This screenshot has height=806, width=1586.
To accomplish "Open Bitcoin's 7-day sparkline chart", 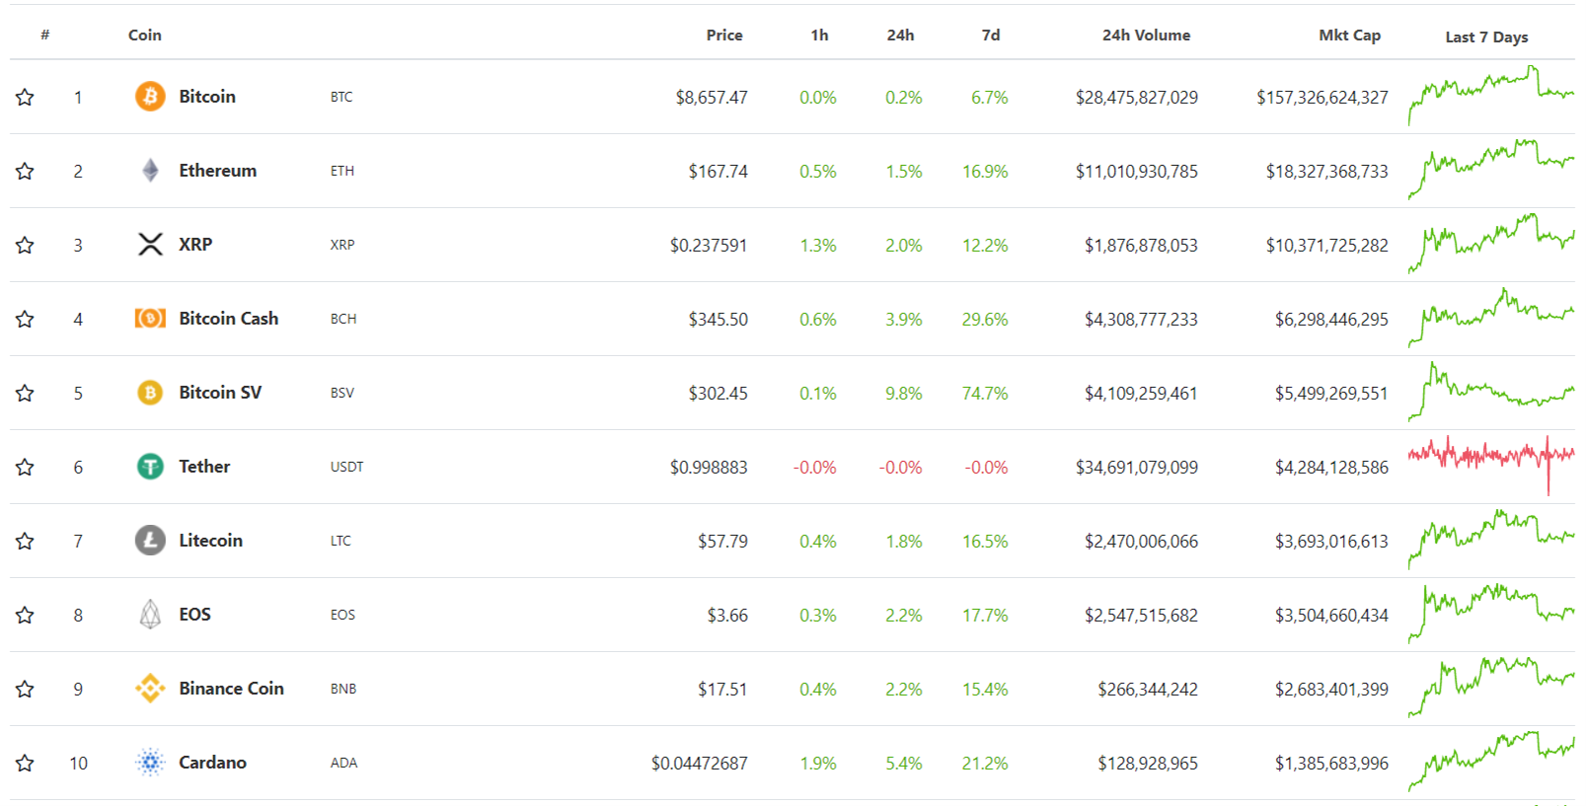I will [1491, 96].
